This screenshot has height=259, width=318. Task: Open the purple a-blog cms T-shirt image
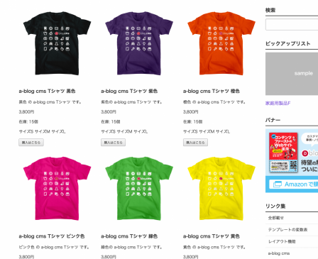tap(139, 43)
